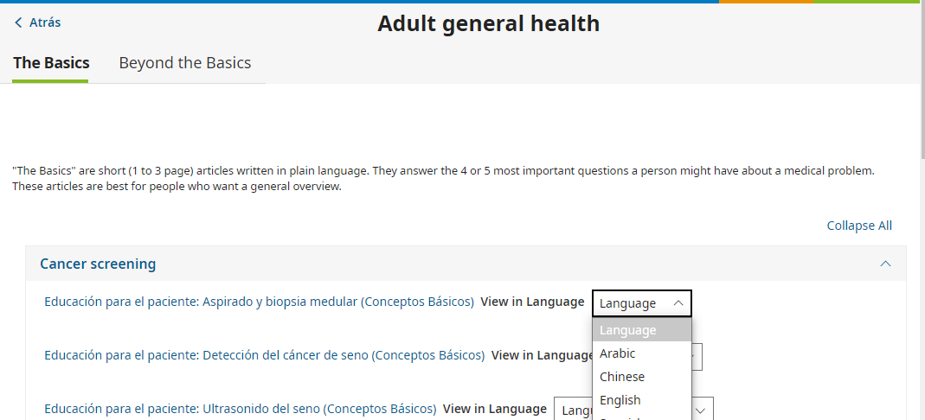Select the highlighted Language placeholder option
Screen dimensions: 925x420
628,330
